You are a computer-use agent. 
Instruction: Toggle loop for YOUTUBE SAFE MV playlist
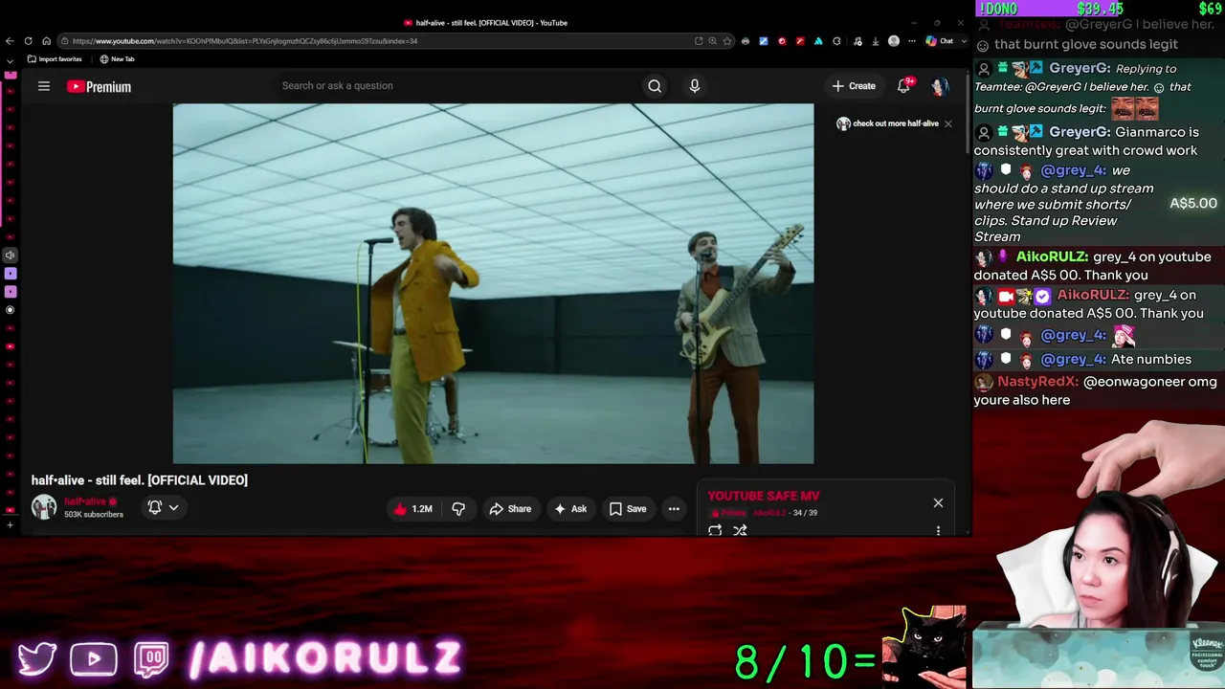(715, 530)
